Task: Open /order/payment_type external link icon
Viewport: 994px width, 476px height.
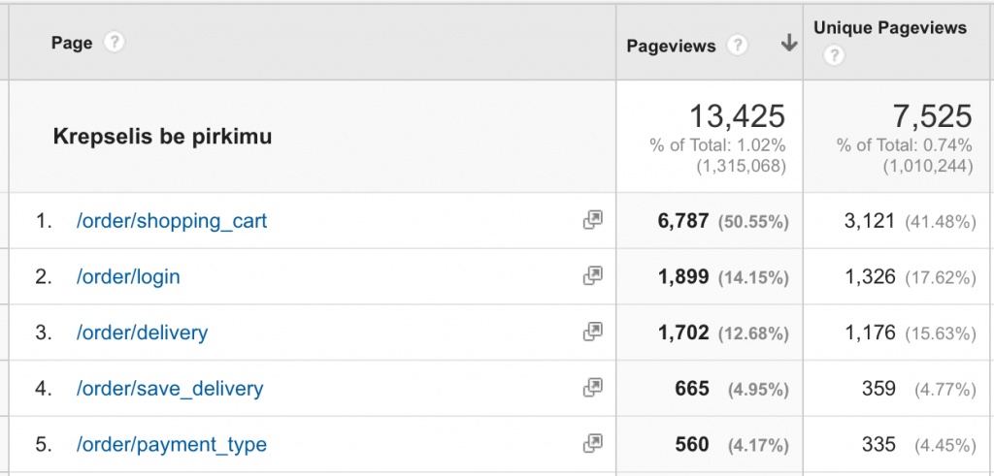Action: click(592, 445)
